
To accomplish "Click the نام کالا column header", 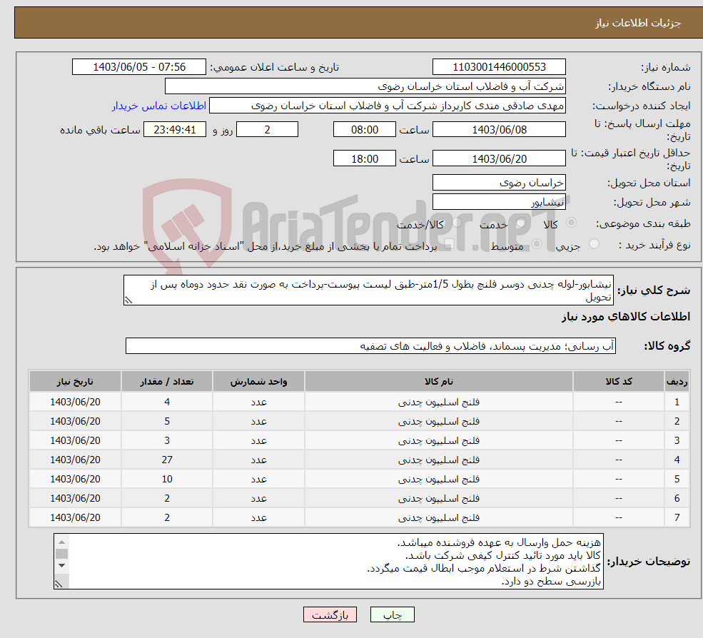I will pos(439,382).
